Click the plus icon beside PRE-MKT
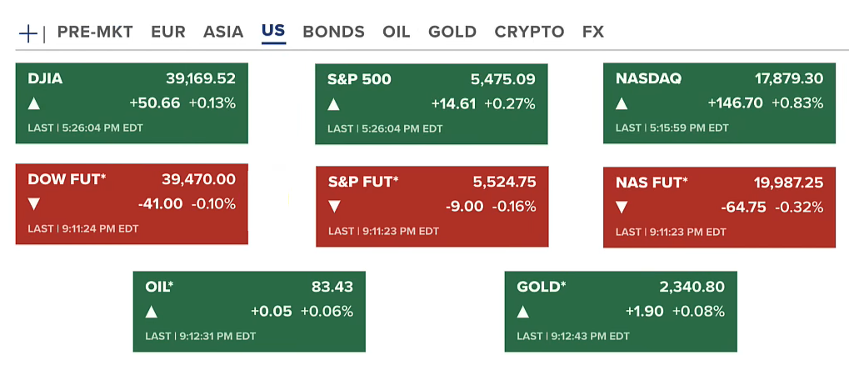The width and height of the screenshot is (849, 365). coord(28,32)
